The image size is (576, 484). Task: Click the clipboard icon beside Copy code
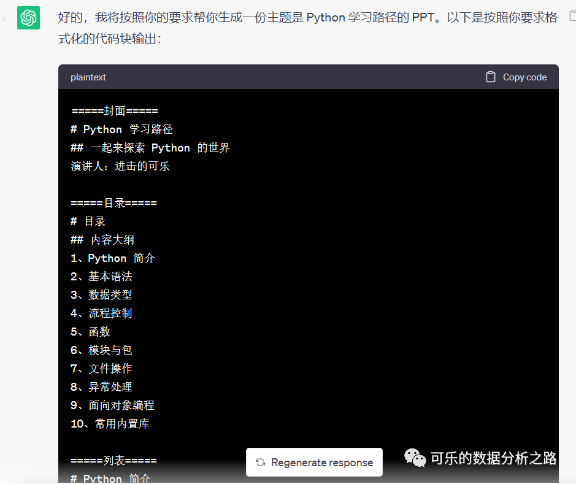[490, 77]
